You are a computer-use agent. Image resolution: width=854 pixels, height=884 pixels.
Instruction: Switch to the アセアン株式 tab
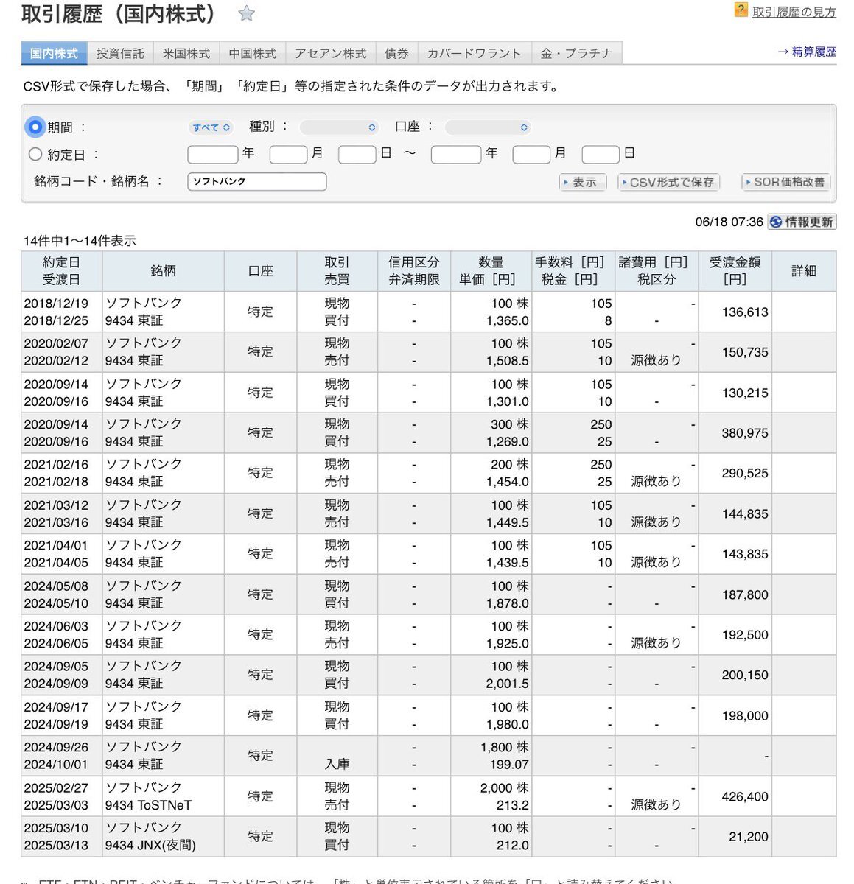point(331,53)
